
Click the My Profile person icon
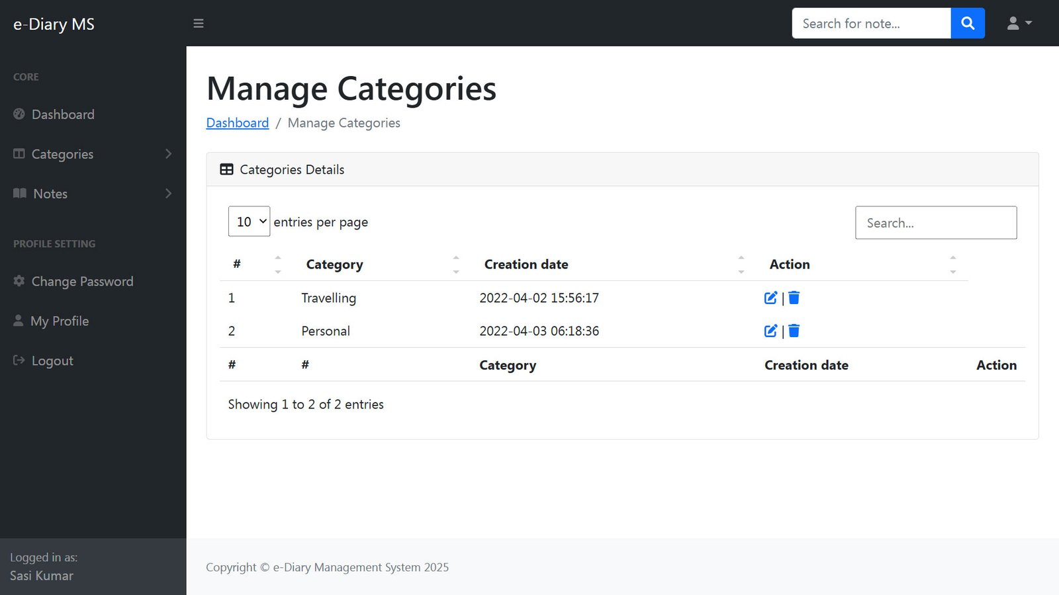19,320
